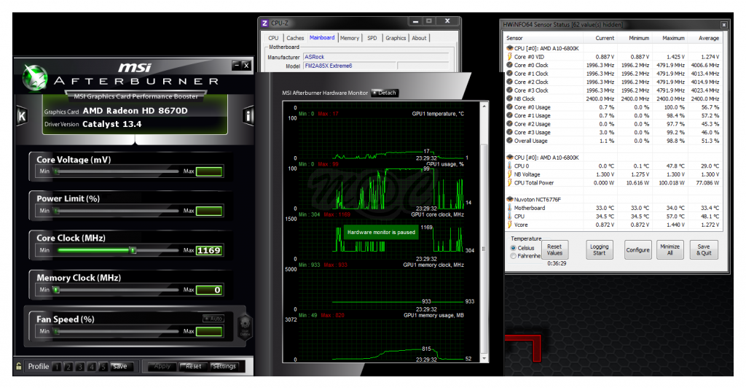Click the user define fan gear icon
This screenshot has width=746, height=388.
[x=244, y=322]
